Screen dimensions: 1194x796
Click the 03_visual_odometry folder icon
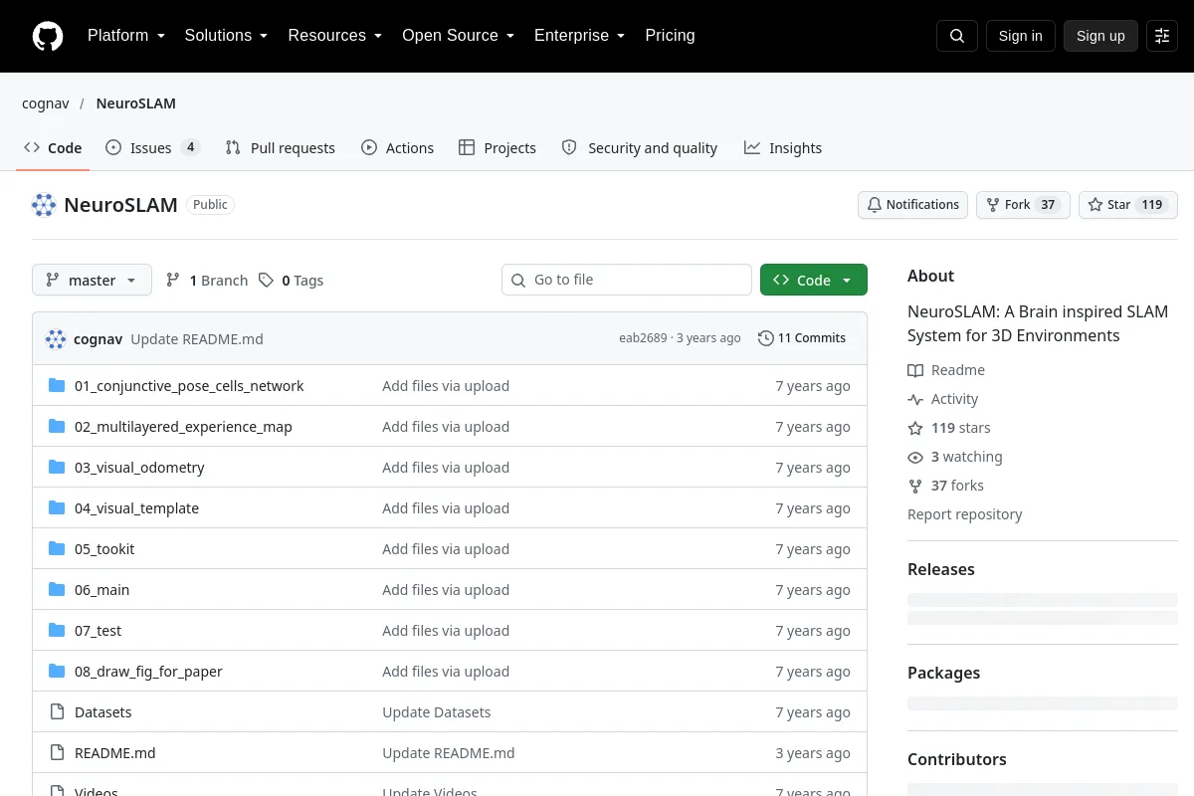click(x=57, y=467)
